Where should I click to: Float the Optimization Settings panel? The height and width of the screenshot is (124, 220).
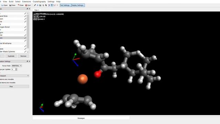click(x=27, y=61)
